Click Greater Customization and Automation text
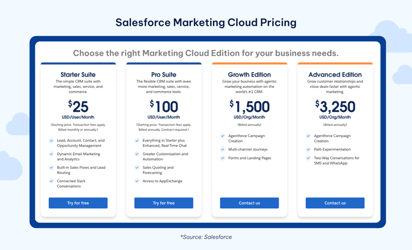This screenshot has height=250, width=412. [x=165, y=156]
